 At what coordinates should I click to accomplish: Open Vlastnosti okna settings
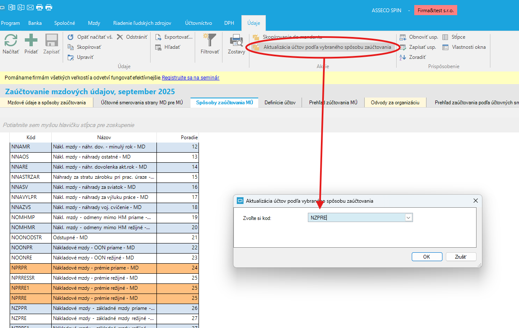click(446, 47)
